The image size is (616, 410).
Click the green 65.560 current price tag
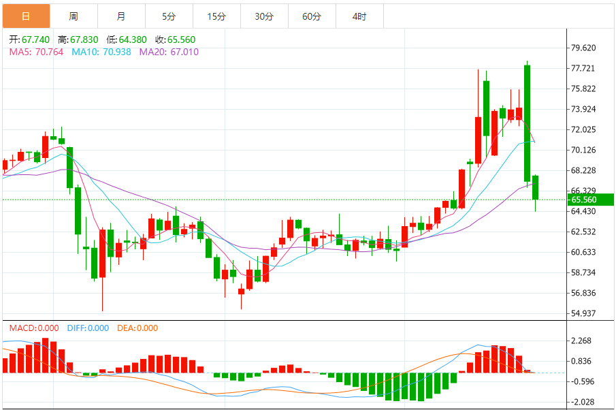(x=590, y=200)
